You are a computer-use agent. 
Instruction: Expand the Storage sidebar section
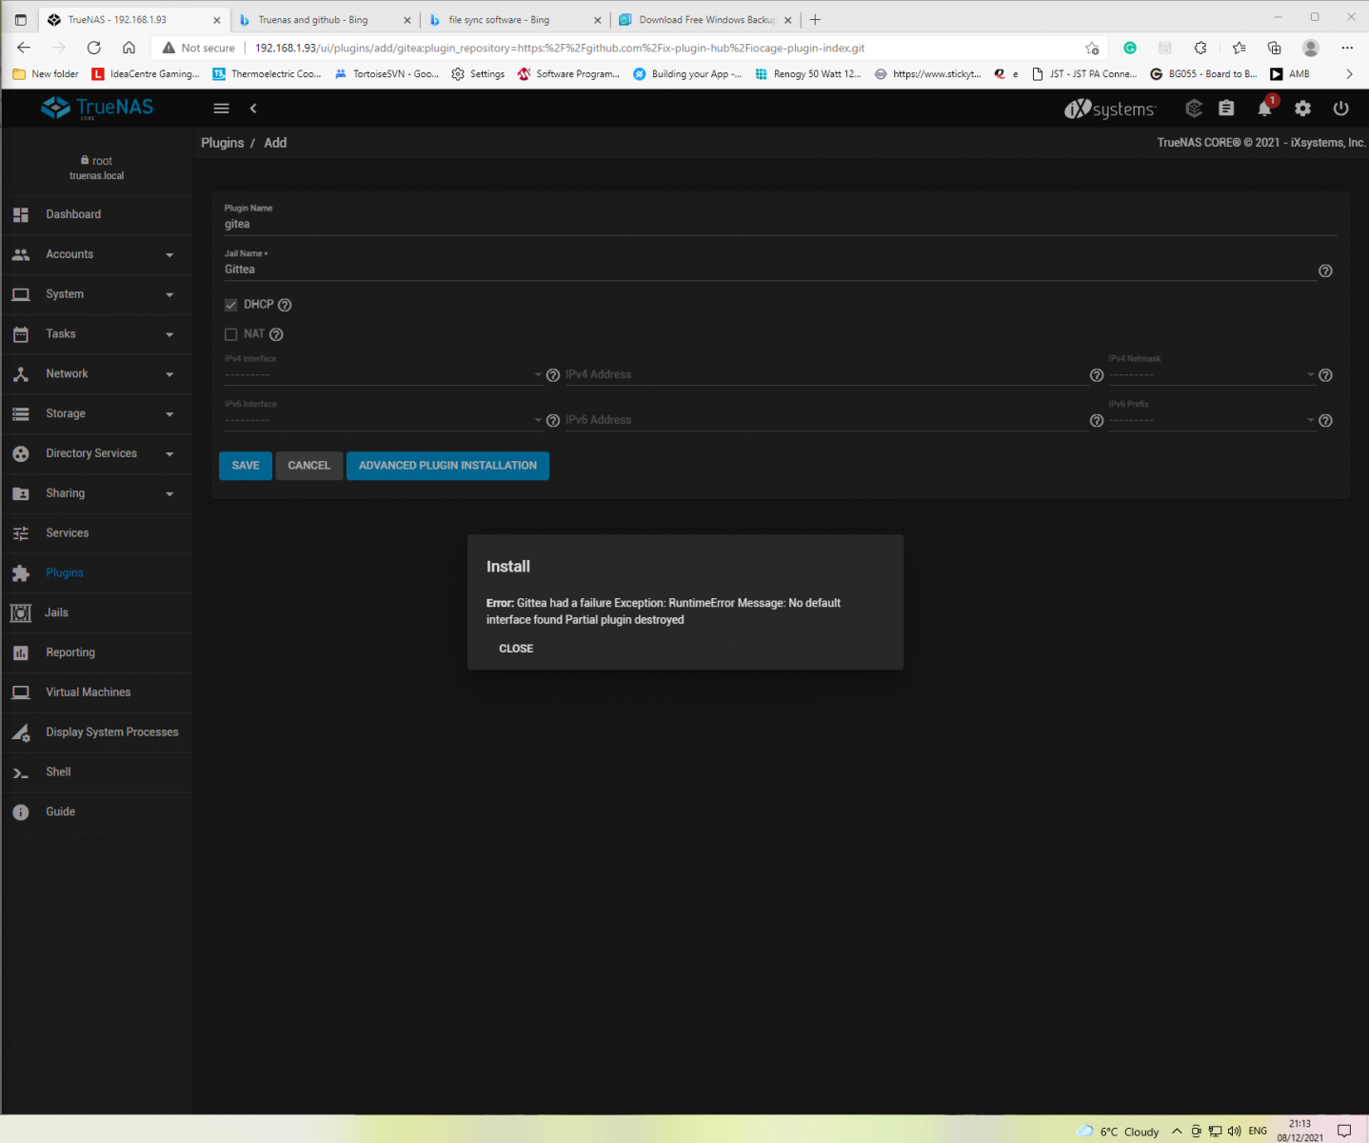95,413
